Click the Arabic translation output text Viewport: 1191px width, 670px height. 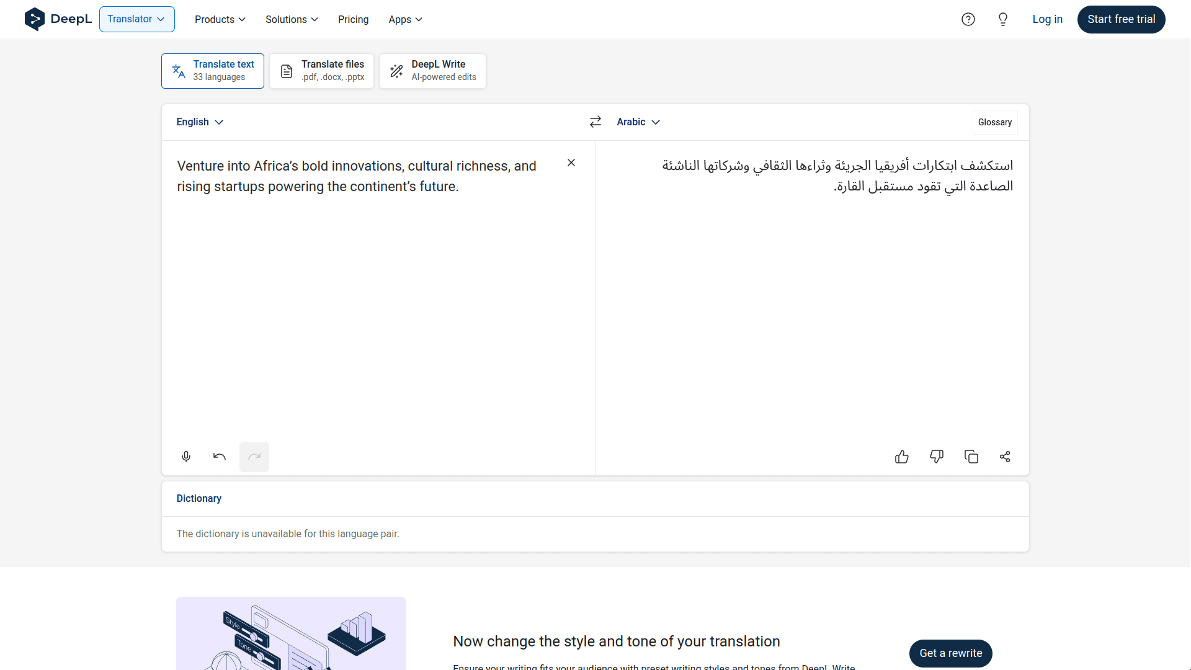(x=837, y=176)
